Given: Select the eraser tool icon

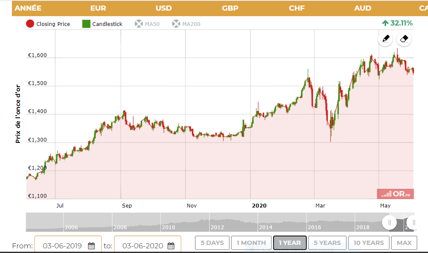Looking at the screenshot, I should (x=404, y=39).
